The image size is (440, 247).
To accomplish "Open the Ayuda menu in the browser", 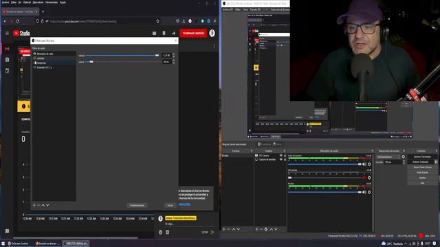I will click(x=63, y=2).
